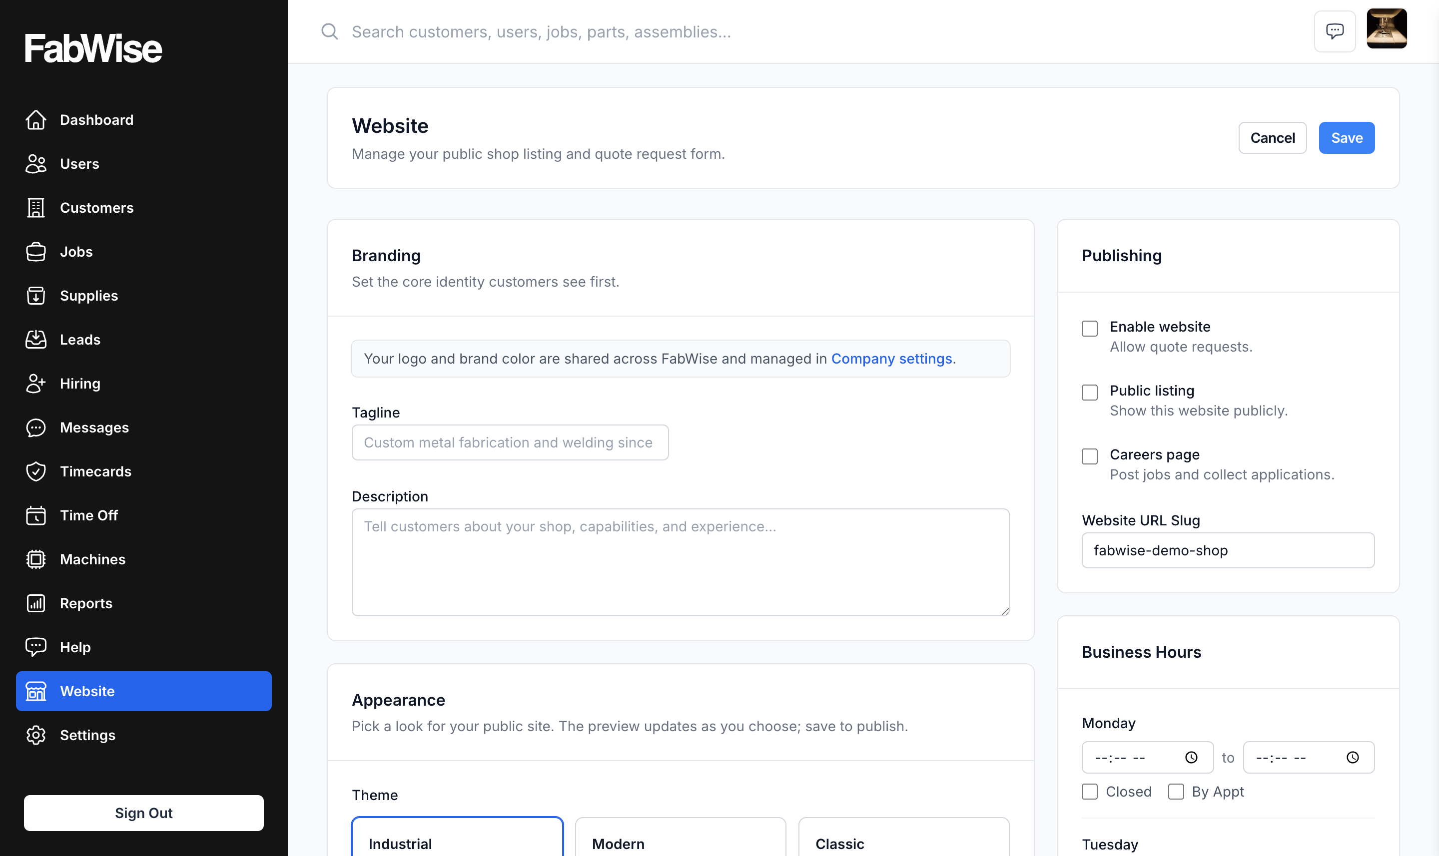Click the Supplies box icon
The height and width of the screenshot is (856, 1439).
coord(36,296)
